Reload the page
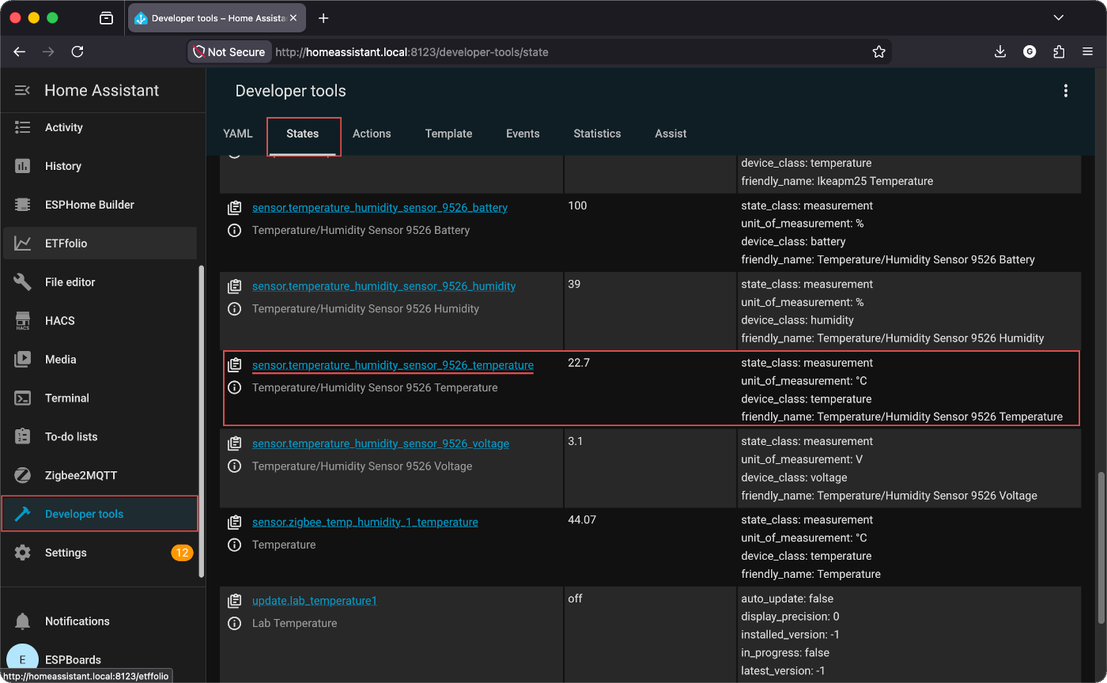1107x683 pixels. [x=77, y=51]
